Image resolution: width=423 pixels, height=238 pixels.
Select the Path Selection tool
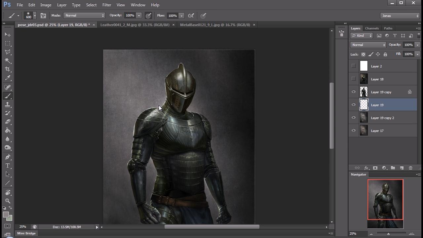click(8, 174)
